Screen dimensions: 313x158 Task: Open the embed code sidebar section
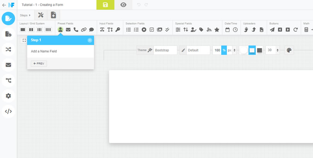pyautogui.click(x=8, y=111)
